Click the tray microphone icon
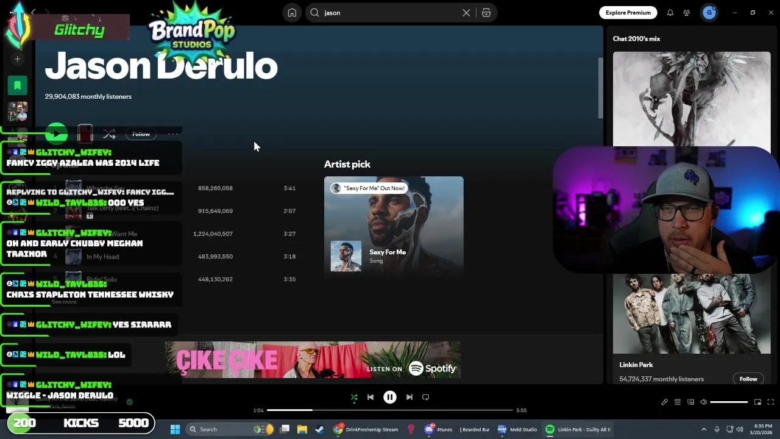 [x=717, y=429]
